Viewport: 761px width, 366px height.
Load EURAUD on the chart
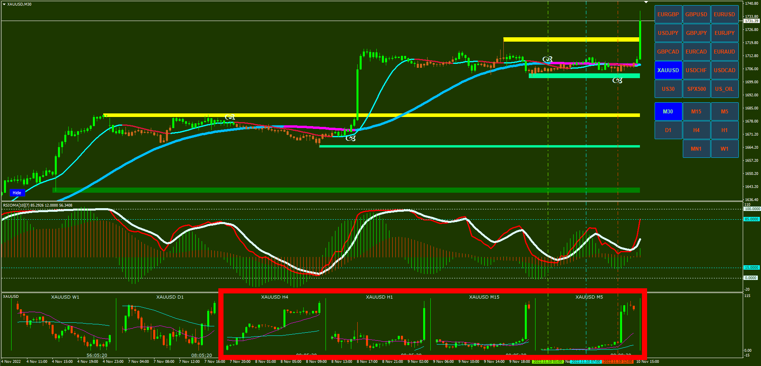724,52
